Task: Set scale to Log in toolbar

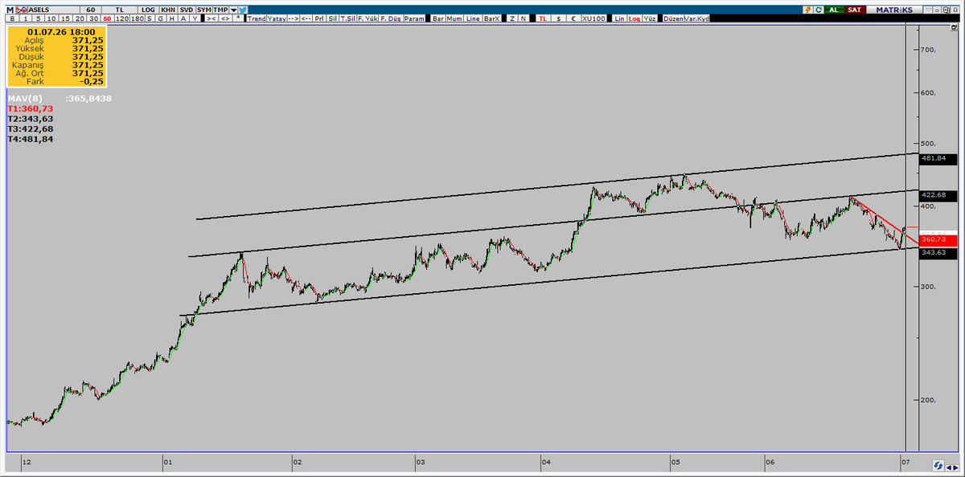Action: [634, 18]
